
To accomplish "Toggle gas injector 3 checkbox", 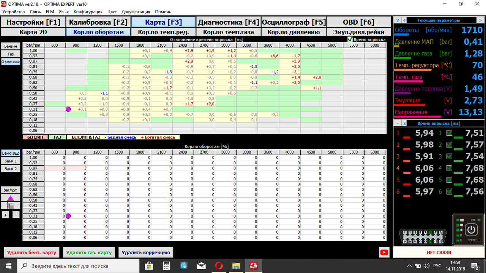I will tap(450, 157).
